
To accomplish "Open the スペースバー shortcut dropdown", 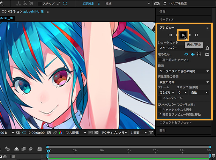I will pyautogui.click(x=181, y=48).
